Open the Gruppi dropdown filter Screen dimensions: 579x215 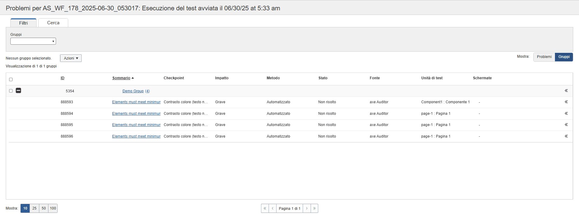[x=33, y=41]
